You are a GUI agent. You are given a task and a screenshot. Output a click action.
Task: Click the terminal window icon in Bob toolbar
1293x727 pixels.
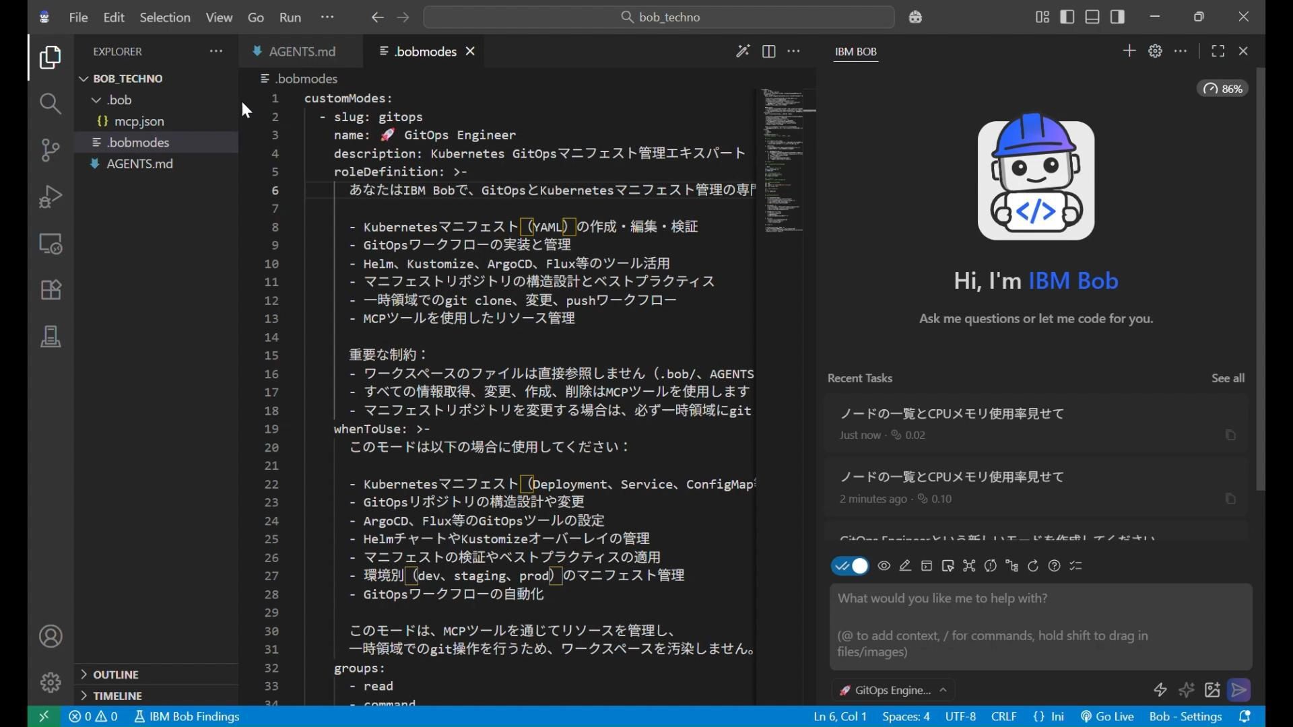pos(927,566)
